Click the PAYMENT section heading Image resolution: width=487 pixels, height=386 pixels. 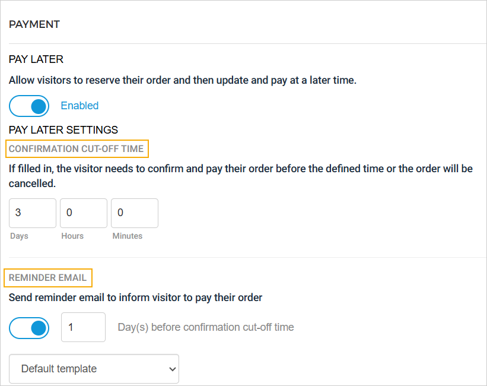pyautogui.click(x=34, y=24)
